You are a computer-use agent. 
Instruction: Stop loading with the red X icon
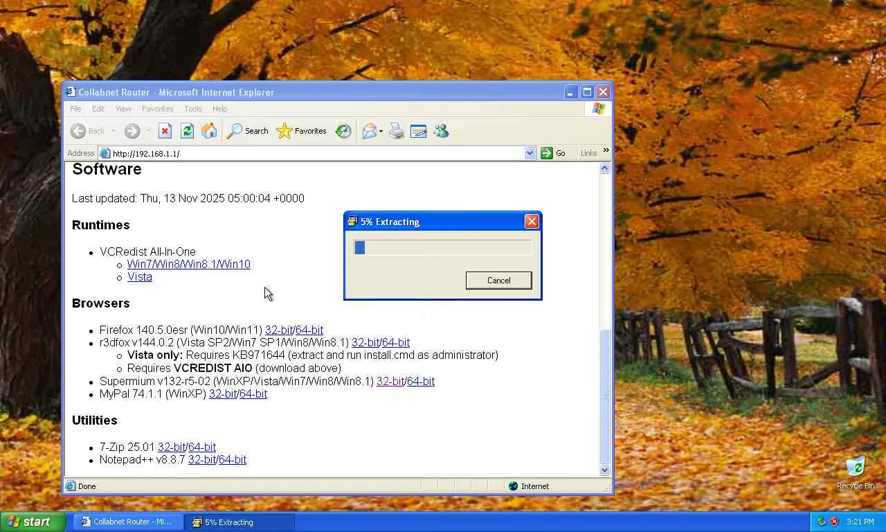(x=165, y=131)
